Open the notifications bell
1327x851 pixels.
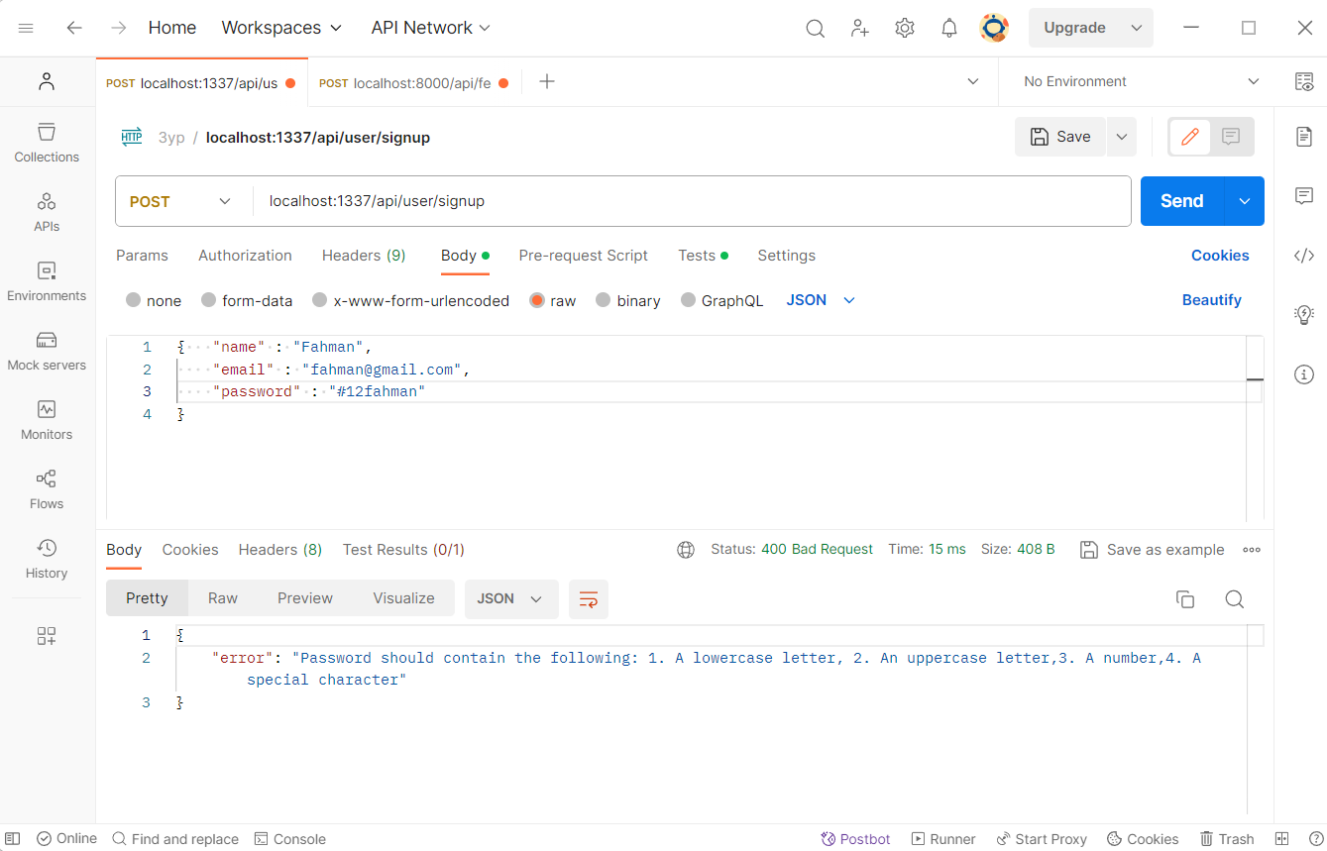pyautogui.click(x=949, y=28)
